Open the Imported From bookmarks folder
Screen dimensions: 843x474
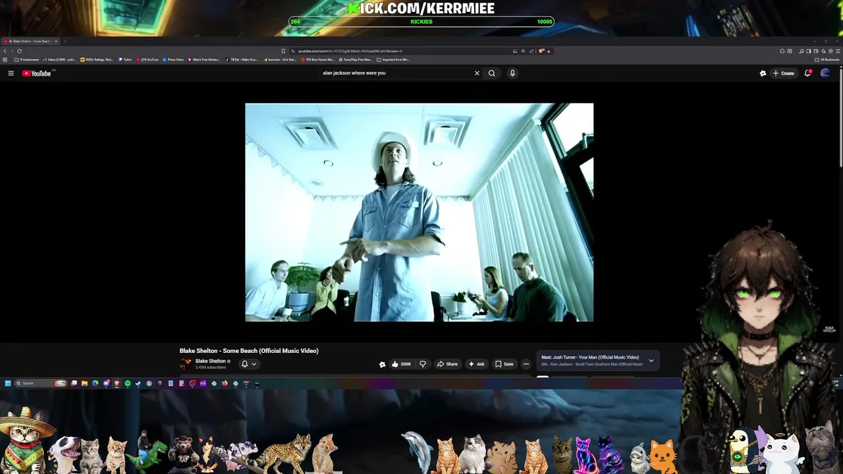pyautogui.click(x=393, y=59)
